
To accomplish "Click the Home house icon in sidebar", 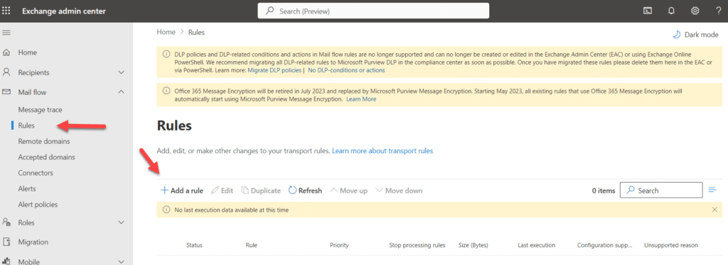I will click(x=6, y=52).
